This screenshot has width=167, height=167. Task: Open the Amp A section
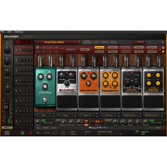coord(113,47)
